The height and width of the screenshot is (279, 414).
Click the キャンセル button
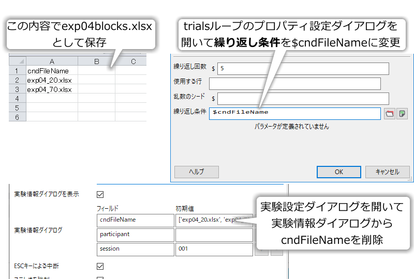(x=387, y=172)
